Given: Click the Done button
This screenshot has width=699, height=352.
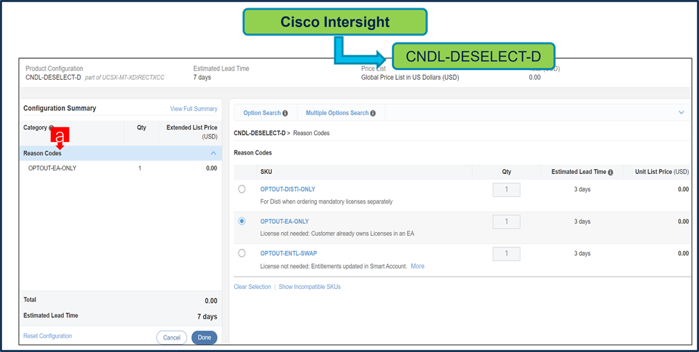Looking at the screenshot, I should 204,337.
